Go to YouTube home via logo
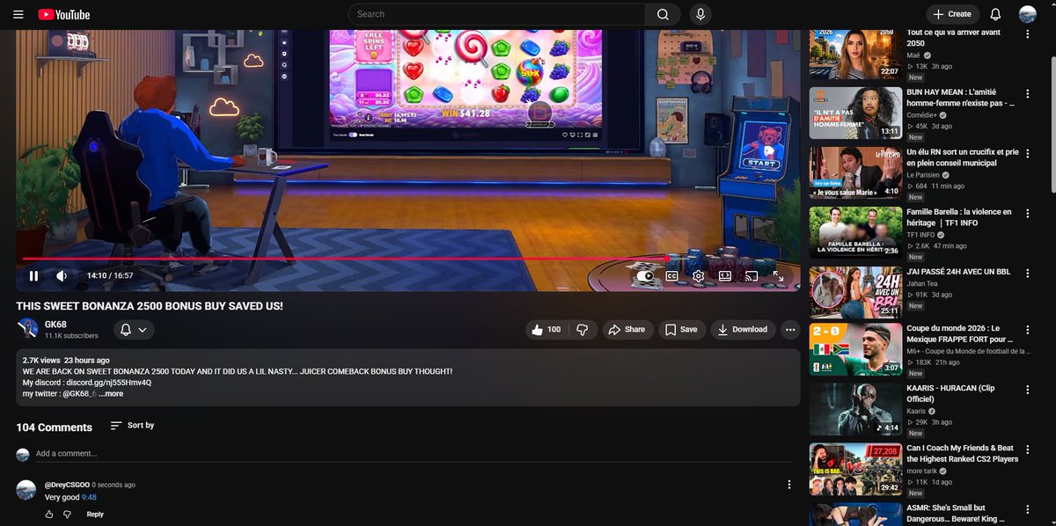1056x526 pixels. click(x=64, y=14)
